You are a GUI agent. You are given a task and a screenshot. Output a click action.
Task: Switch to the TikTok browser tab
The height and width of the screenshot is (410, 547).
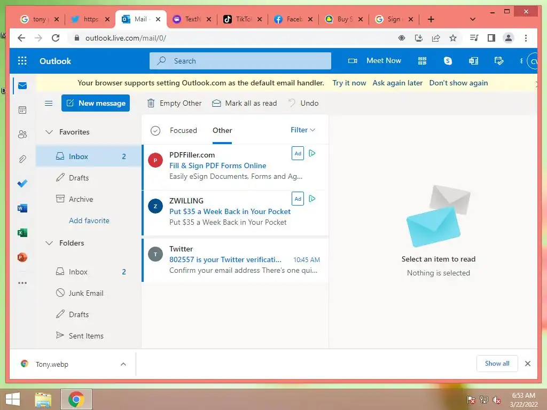tap(243, 19)
